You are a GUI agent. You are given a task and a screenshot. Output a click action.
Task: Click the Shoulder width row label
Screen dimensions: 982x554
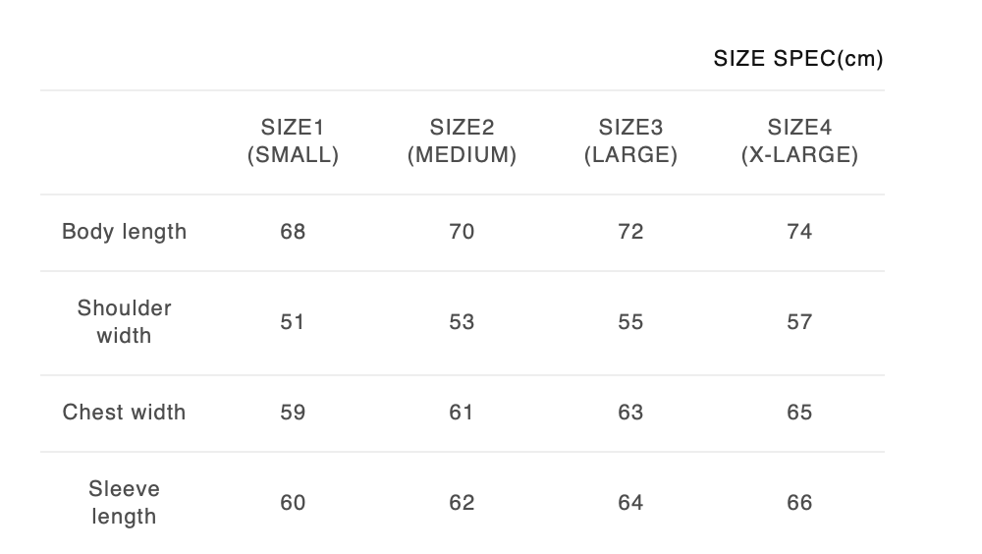124,322
